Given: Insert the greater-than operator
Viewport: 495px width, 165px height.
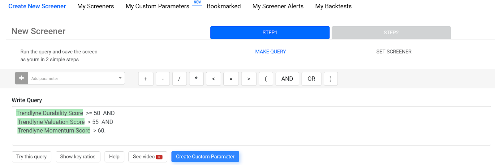Looking at the screenshot, I should 249,79.
